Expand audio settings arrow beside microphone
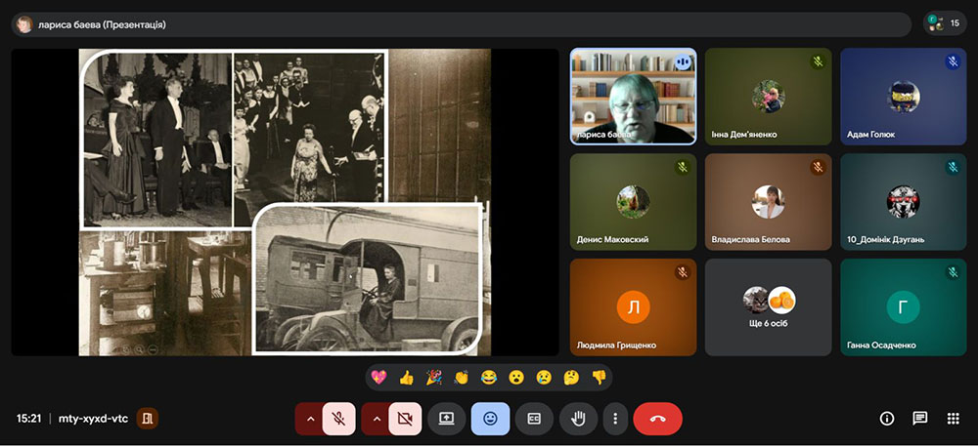978x446 pixels. coord(309,419)
